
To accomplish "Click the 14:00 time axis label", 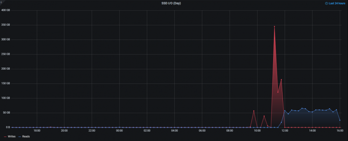I will pyautogui.click(x=312, y=131).
